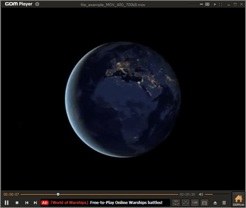Open the playlist hamburger menu
The height and width of the screenshot is (208, 246).
tap(224, 203)
